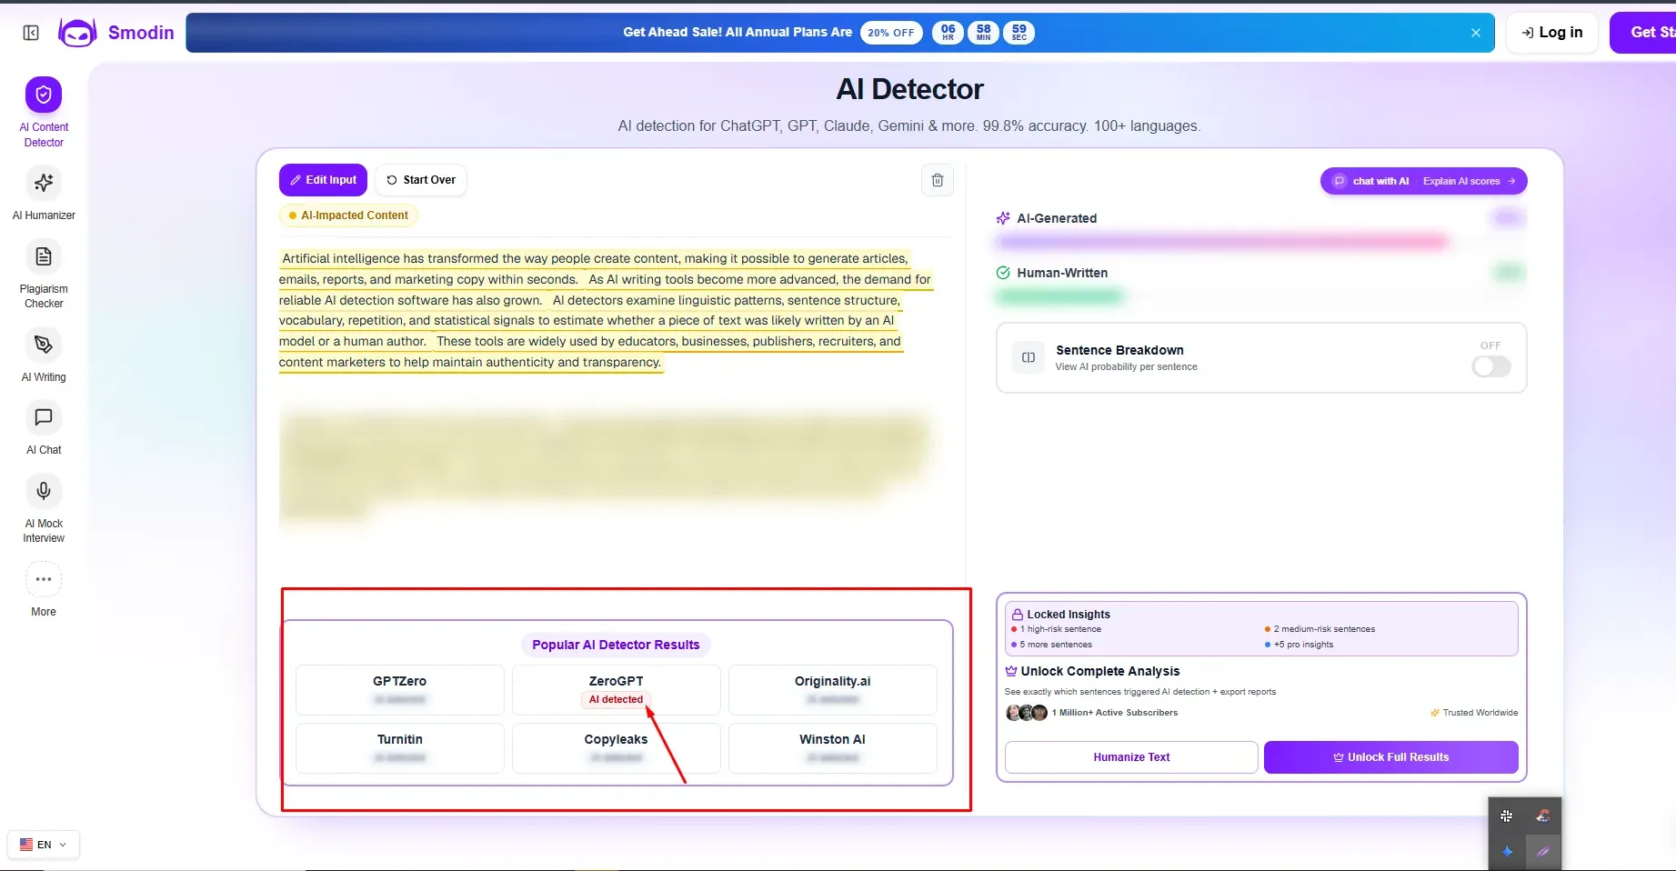Open the AI Content Detector sidebar icon
The width and height of the screenshot is (1676, 871).
(44, 95)
